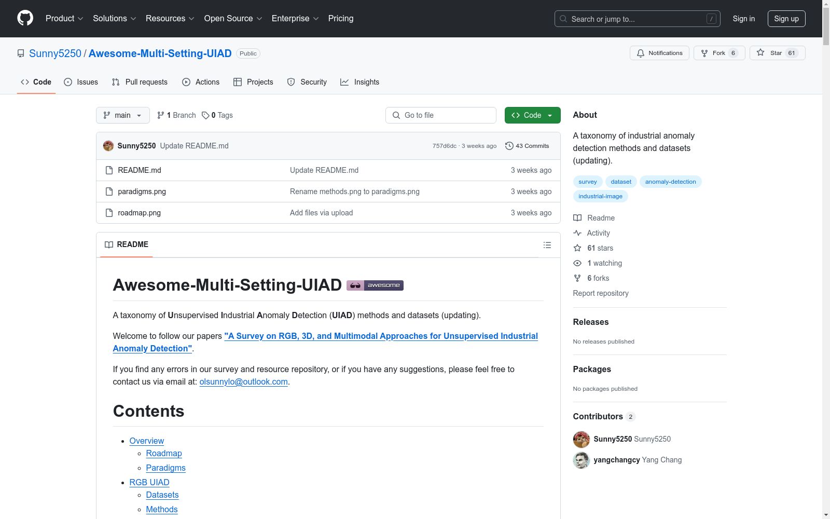Fork the repository
Viewport: 830px width, 519px height.
coord(718,53)
